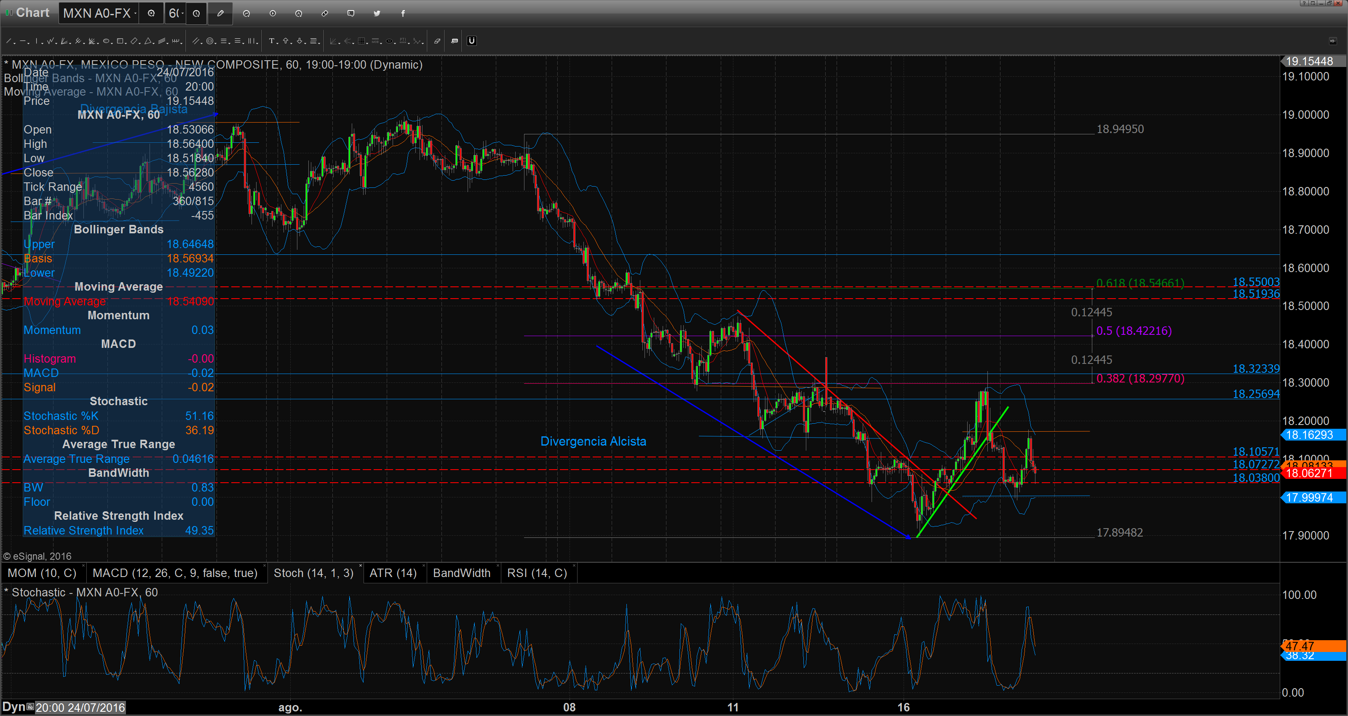Select the triangle drawing tool
The width and height of the screenshot is (1348, 716).
(147, 41)
